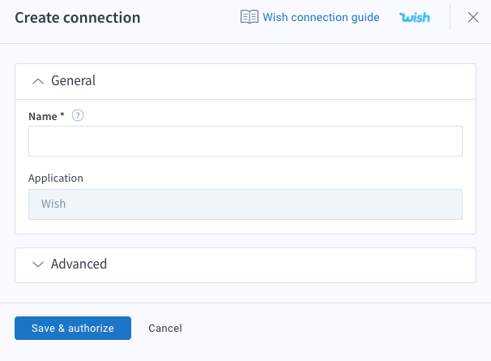Close the Create connection dialog

coord(473,17)
